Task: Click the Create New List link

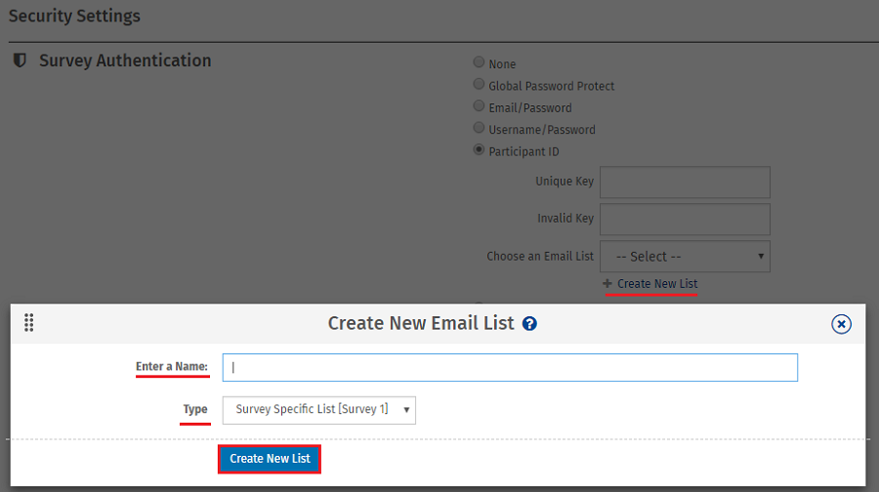Action: coord(657,284)
